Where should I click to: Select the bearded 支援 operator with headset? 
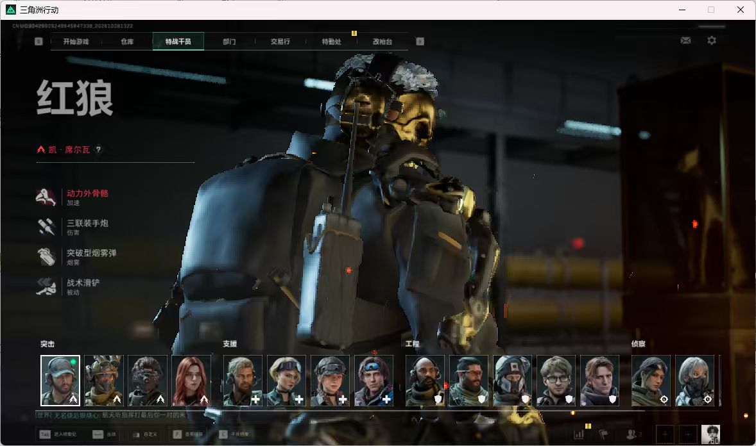(243, 381)
